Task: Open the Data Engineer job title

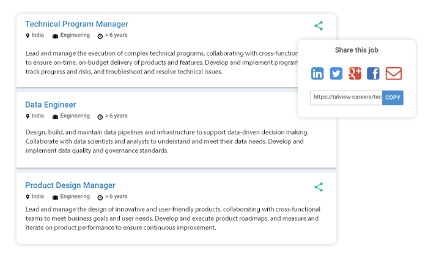Action: point(51,105)
